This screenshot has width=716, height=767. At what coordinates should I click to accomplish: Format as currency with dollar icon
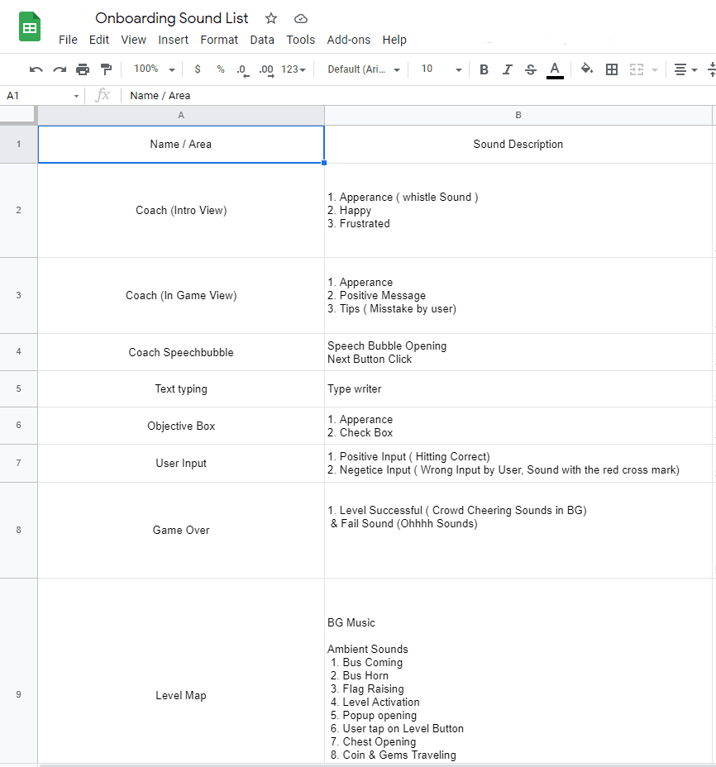198,69
